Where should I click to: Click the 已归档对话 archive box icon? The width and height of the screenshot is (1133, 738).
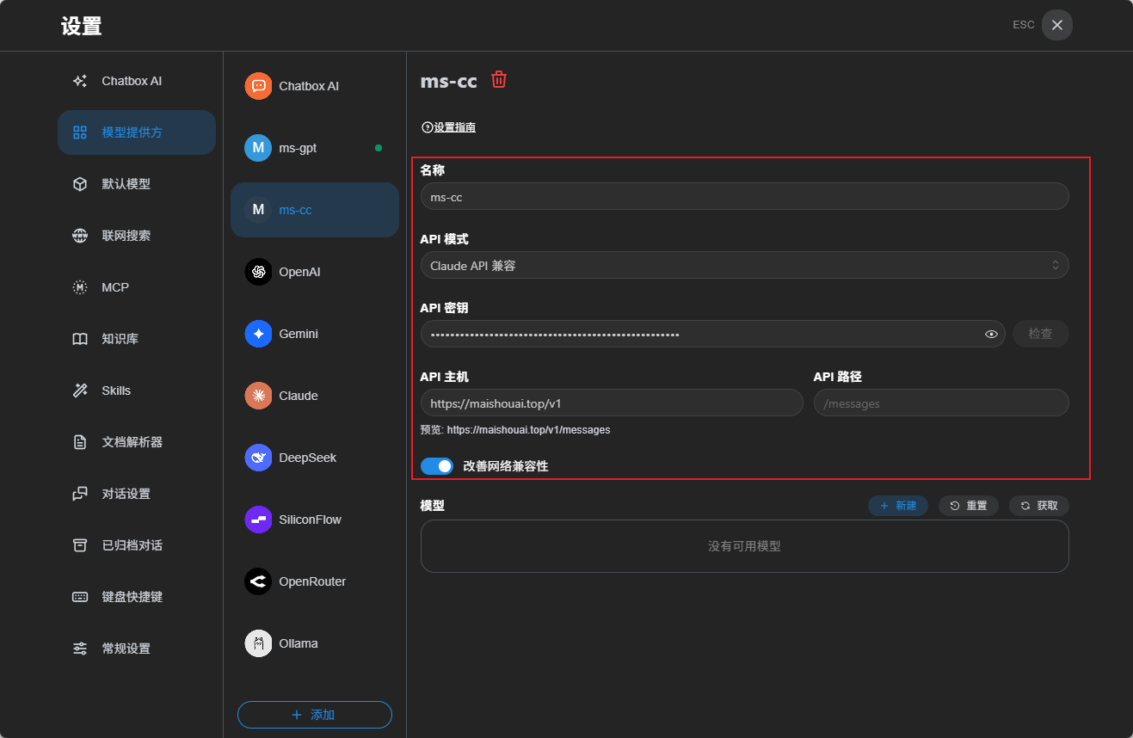click(x=80, y=545)
